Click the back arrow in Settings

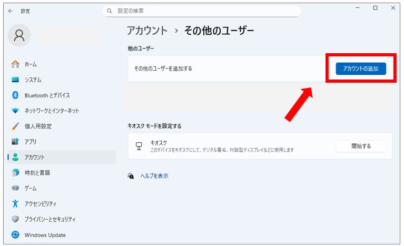point(11,11)
